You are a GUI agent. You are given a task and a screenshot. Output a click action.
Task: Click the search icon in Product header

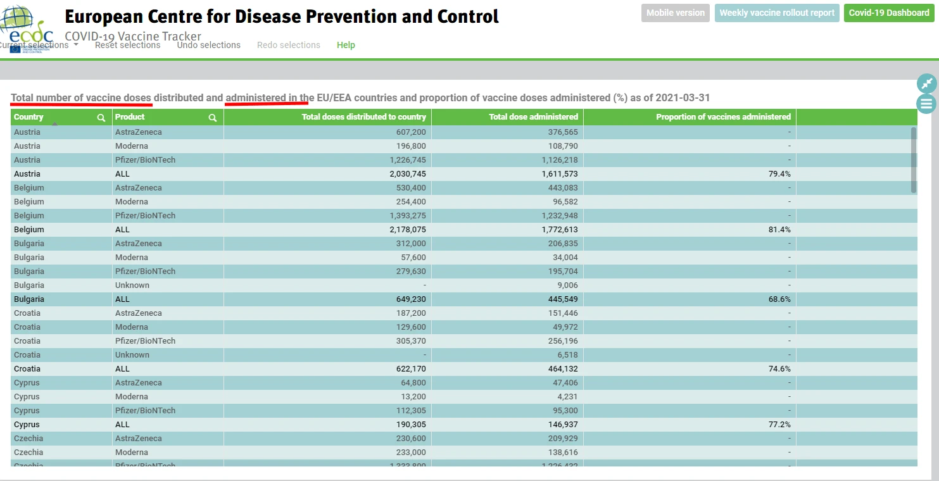213,118
